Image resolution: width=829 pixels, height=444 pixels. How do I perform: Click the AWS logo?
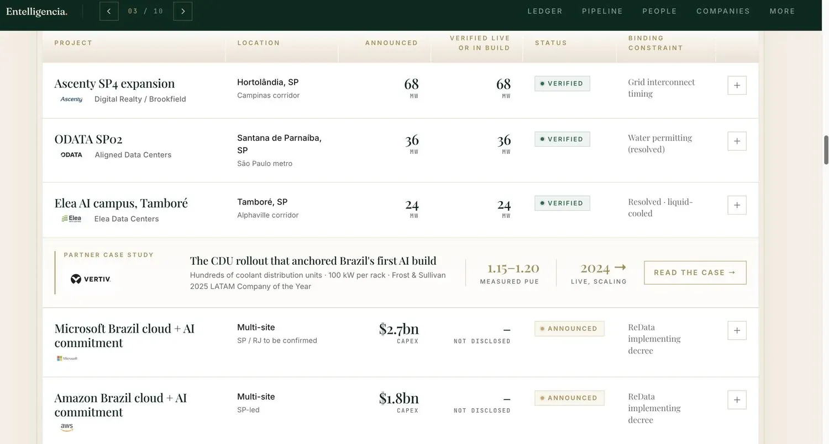pyautogui.click(x=67, y=427)
